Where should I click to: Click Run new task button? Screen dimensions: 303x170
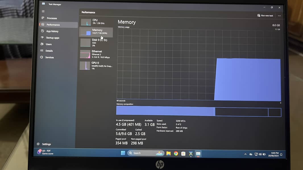pyautogui.click(x=265, y=16)
